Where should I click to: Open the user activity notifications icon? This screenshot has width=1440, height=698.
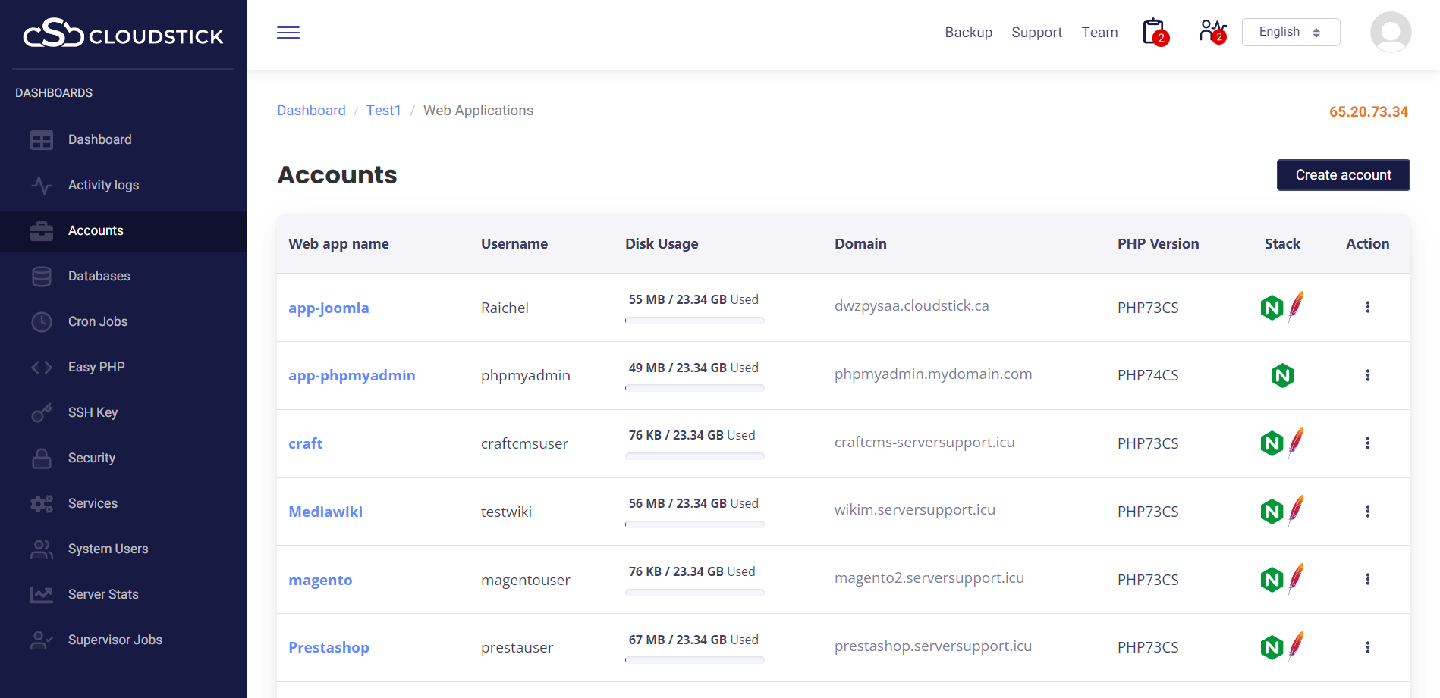1212,32
